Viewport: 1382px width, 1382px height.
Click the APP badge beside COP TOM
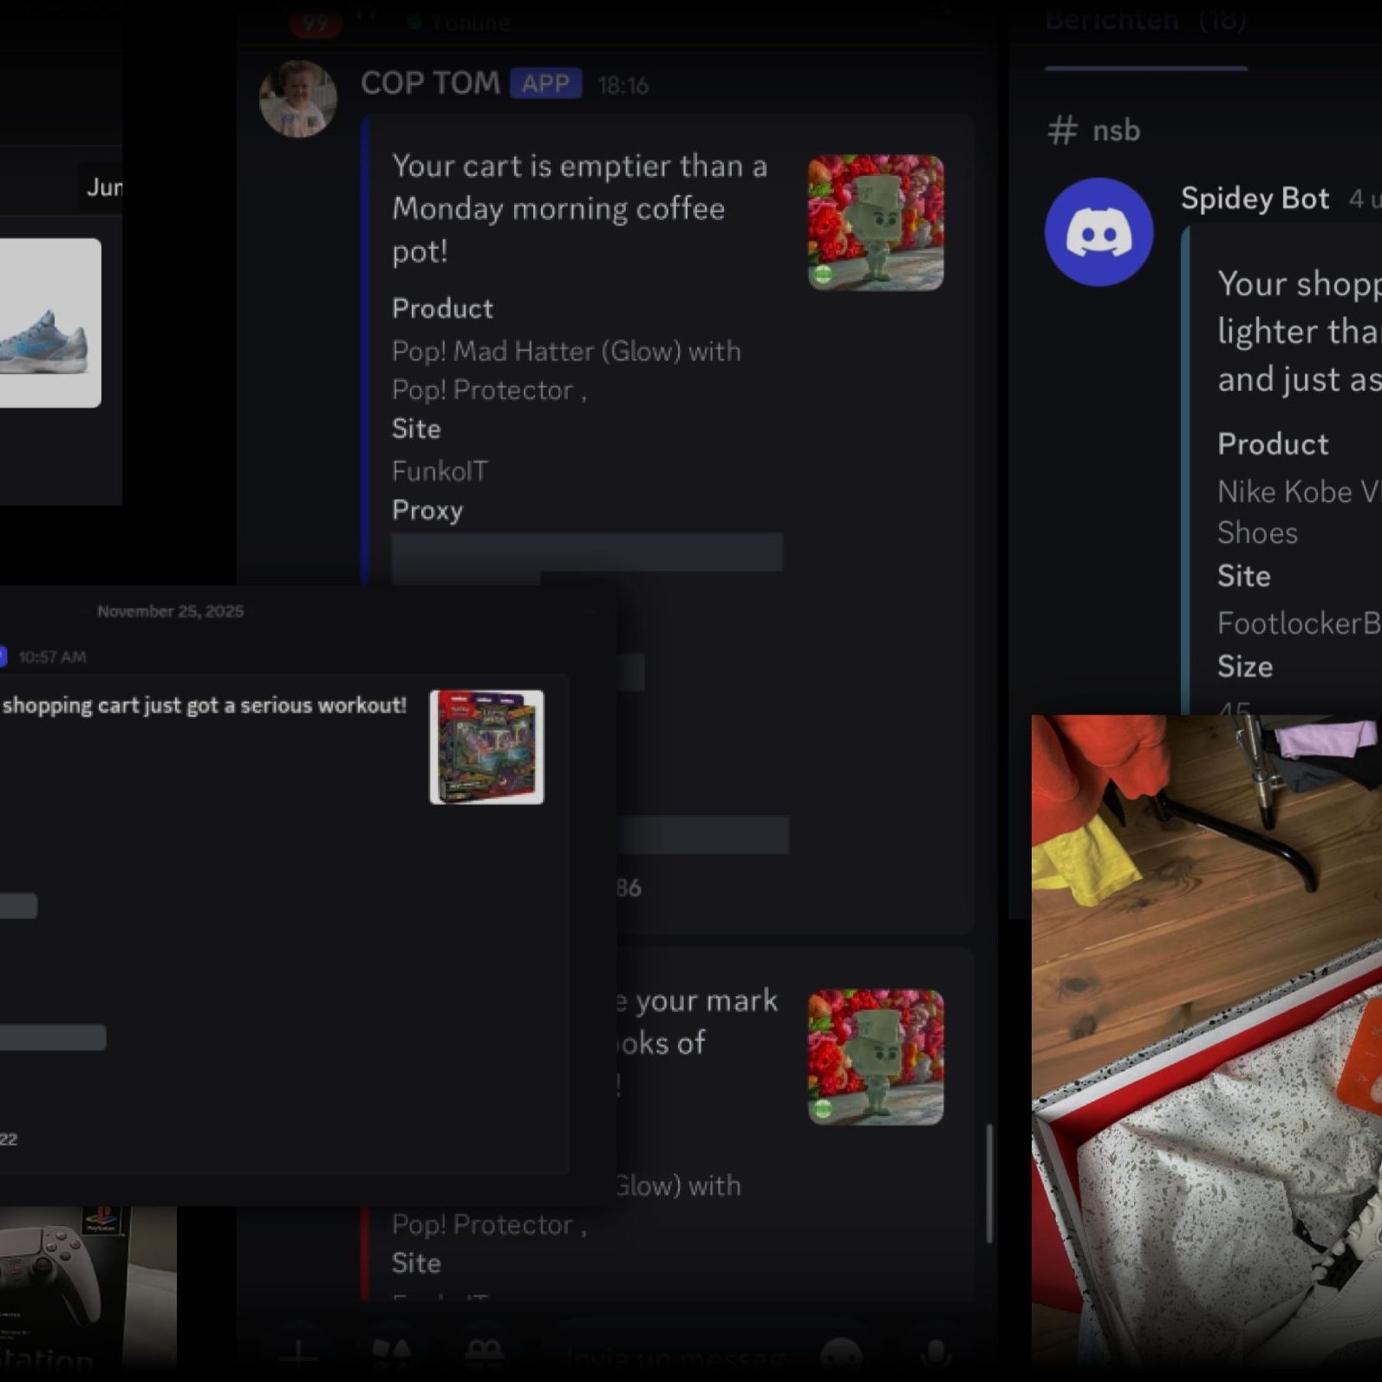pos(545,84)
